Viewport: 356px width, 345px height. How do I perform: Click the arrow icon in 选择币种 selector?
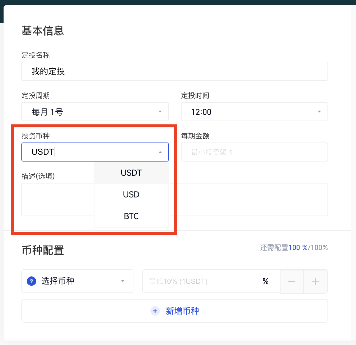(122, 281)
